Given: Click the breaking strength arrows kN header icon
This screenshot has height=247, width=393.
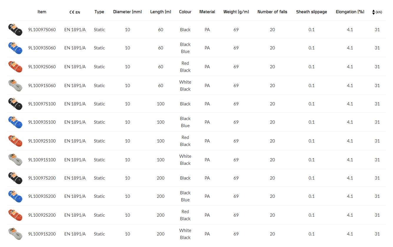Looking at the screenshot, I should pyautogui.click(x=377, y=12).
